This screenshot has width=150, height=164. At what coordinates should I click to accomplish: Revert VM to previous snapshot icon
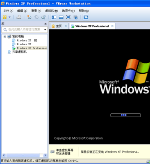coord(36,17)
